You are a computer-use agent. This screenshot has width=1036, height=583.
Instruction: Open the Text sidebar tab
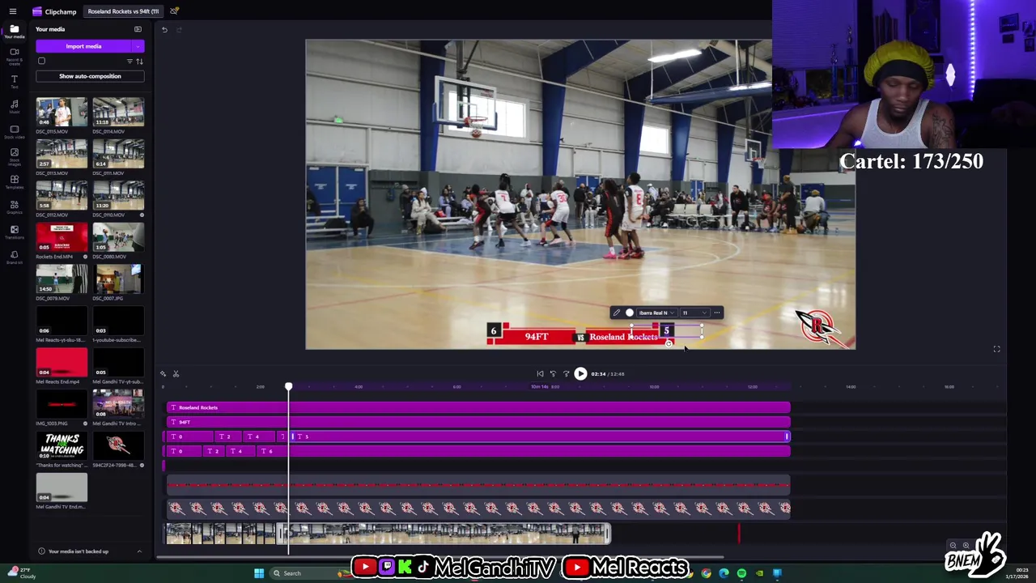pos(14,81)
